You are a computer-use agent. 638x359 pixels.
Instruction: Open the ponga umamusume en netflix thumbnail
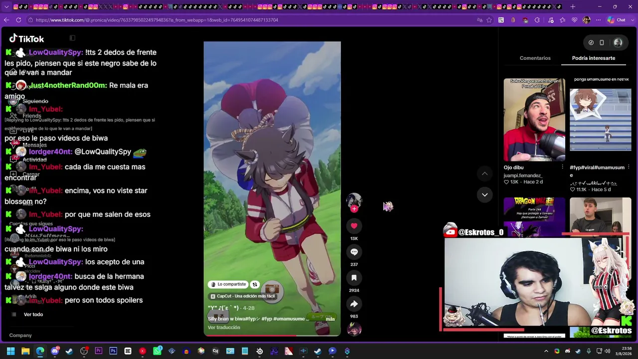click(601, 120)
